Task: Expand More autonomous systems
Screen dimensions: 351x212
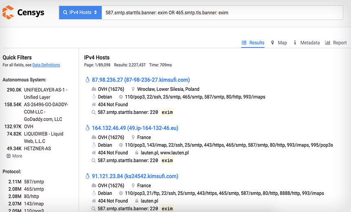Action: coord(15,156)
